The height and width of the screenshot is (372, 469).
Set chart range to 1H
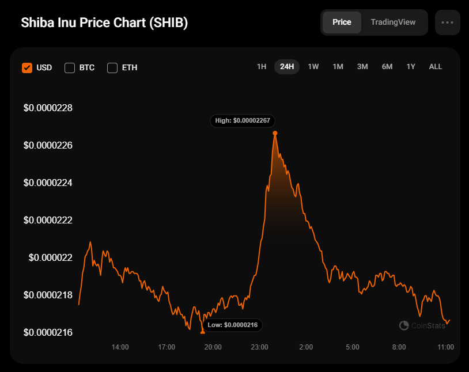262,67
